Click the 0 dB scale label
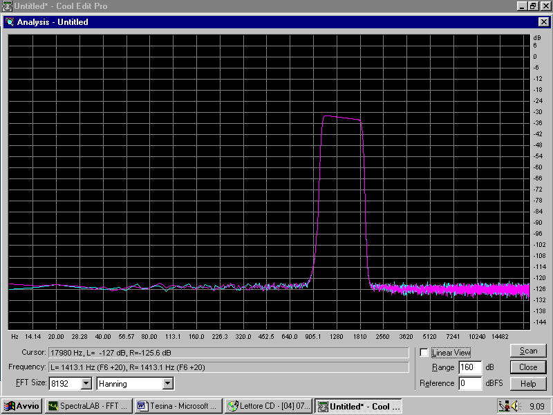This screenshot has width=553, height=415. pyautogui.click(x=535, y=57)
